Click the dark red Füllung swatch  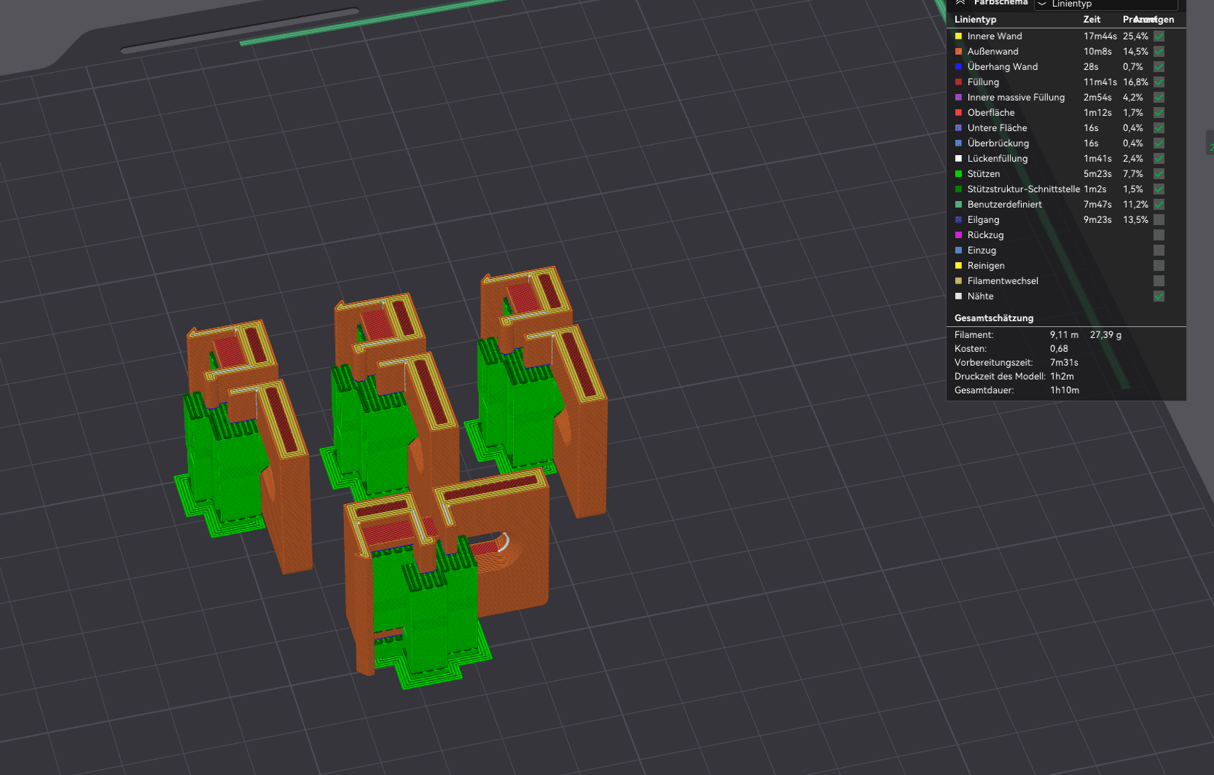point(958,82)
